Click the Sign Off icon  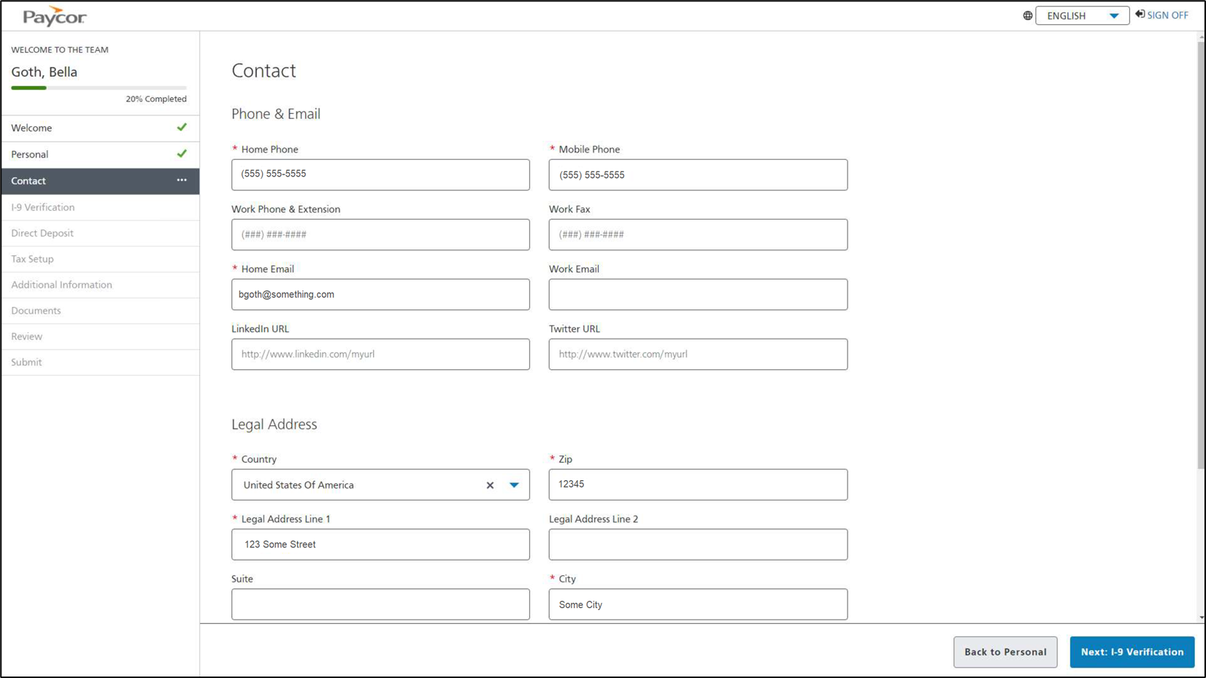[1140, 15]
